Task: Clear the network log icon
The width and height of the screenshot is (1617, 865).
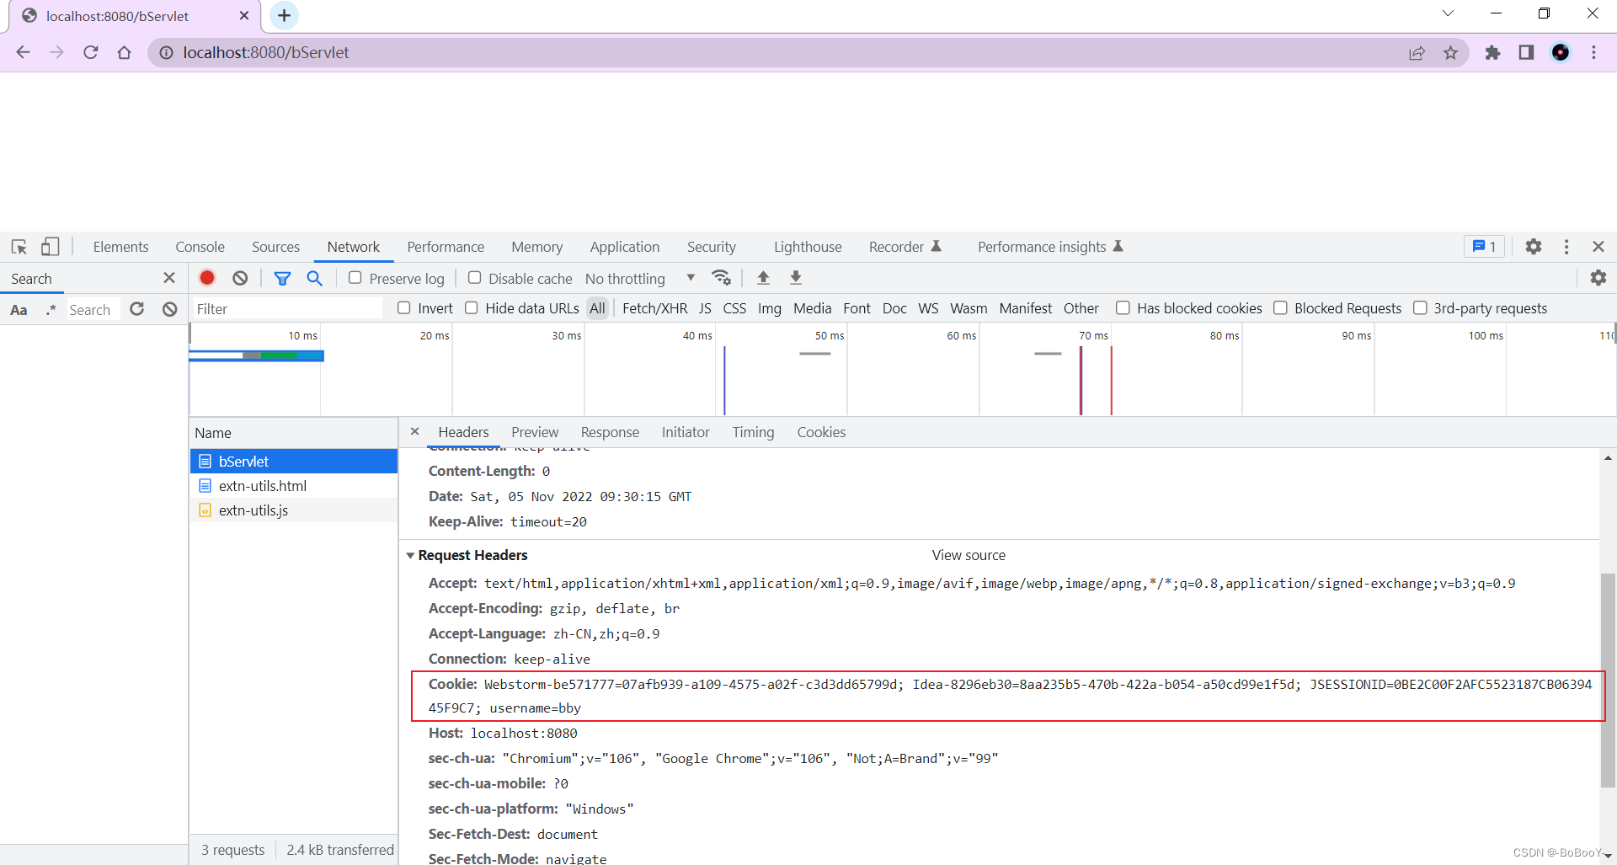Action: point(240,278)
